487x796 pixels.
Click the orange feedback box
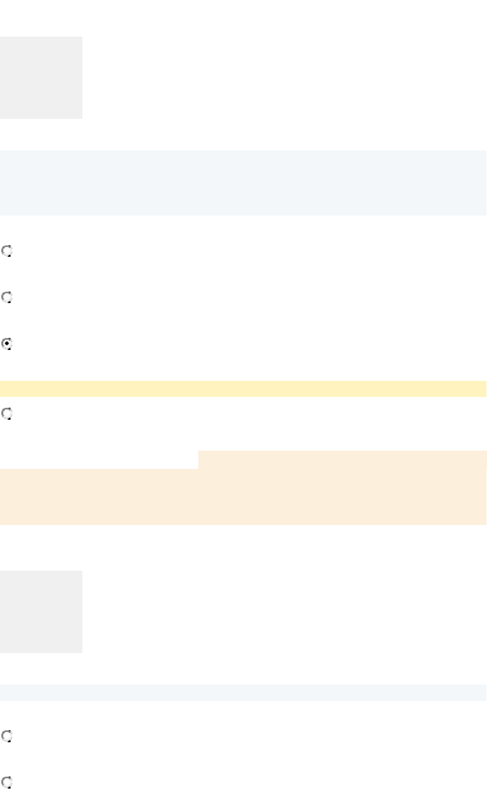pos(243,495)
